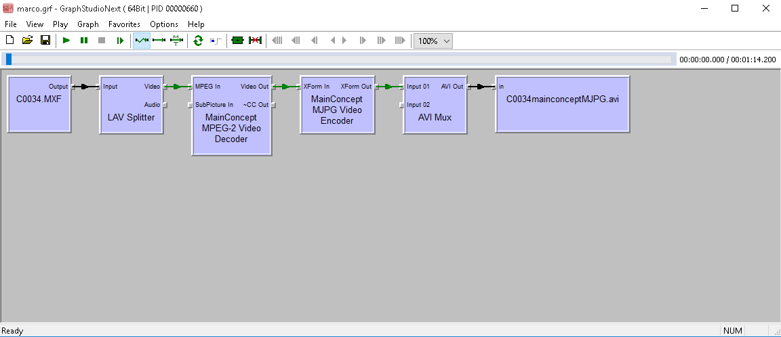
Task: Click the blue seek bar thumb
Action: 8,59
